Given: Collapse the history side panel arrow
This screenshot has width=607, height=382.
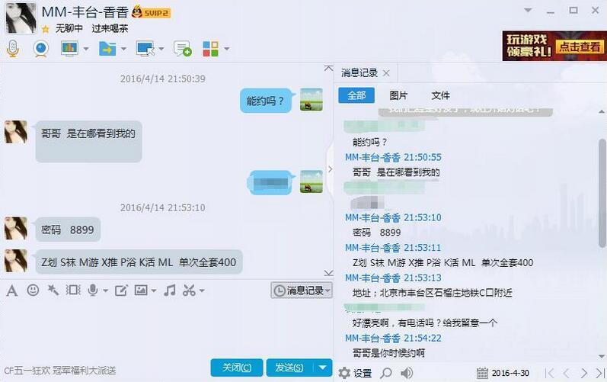Looking at the screenshot, I should [x=330, y=169].
